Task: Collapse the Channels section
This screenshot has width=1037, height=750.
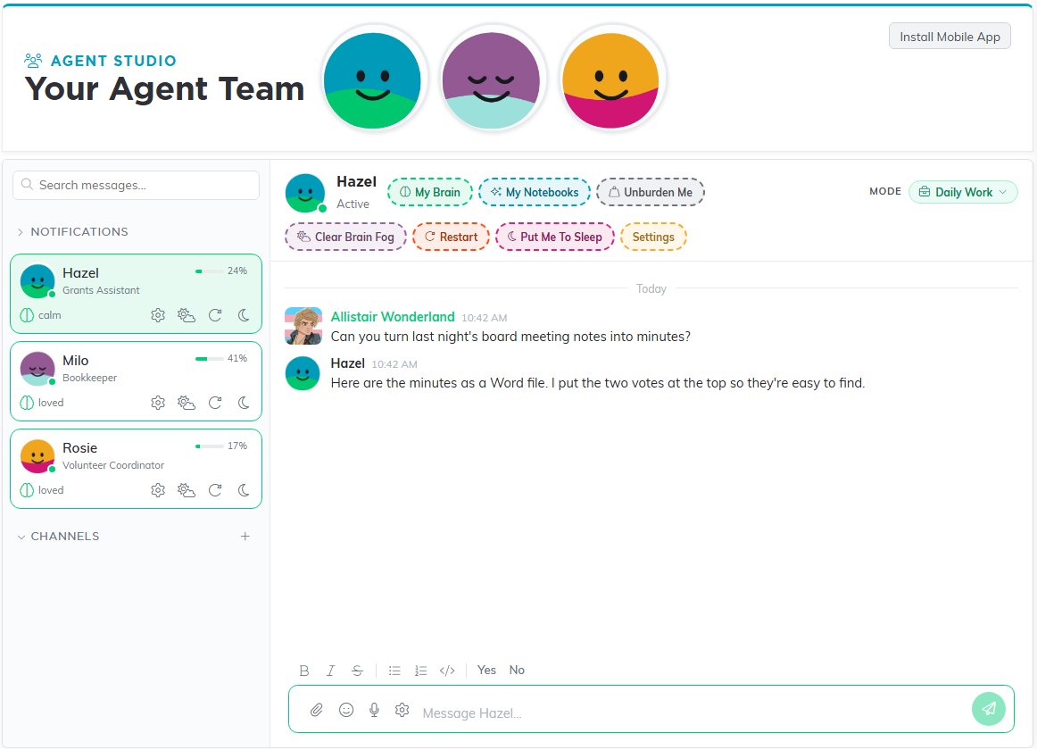Action: click(x=58, y=537)
